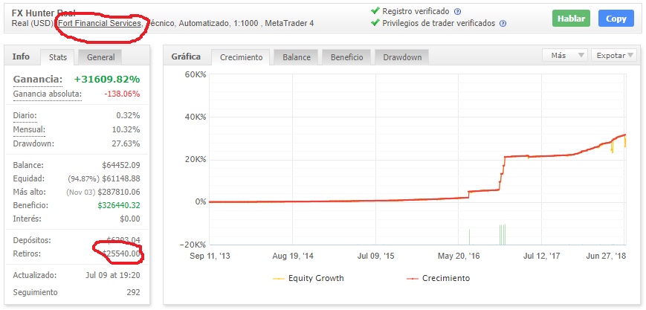The height and width of the screenshot is (310, 646).
Task: Open Fort Financial Services broker link
Action: [100, 23]
